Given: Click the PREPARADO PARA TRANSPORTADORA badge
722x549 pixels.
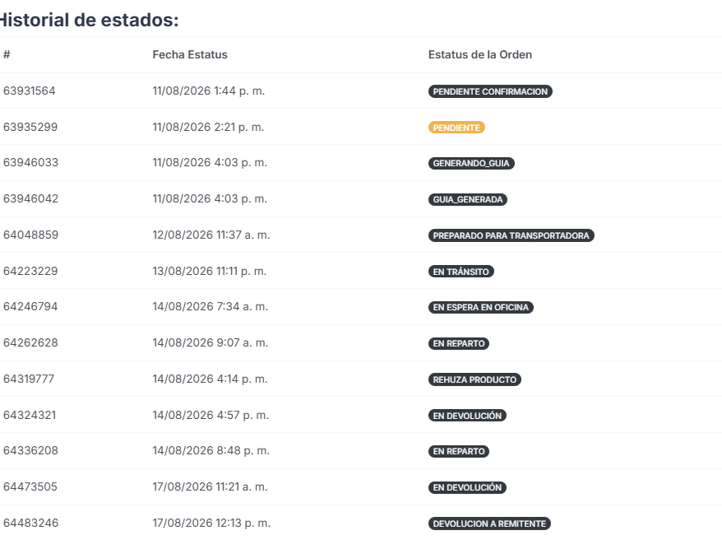Looking at the screenshot, I should 511,235.
